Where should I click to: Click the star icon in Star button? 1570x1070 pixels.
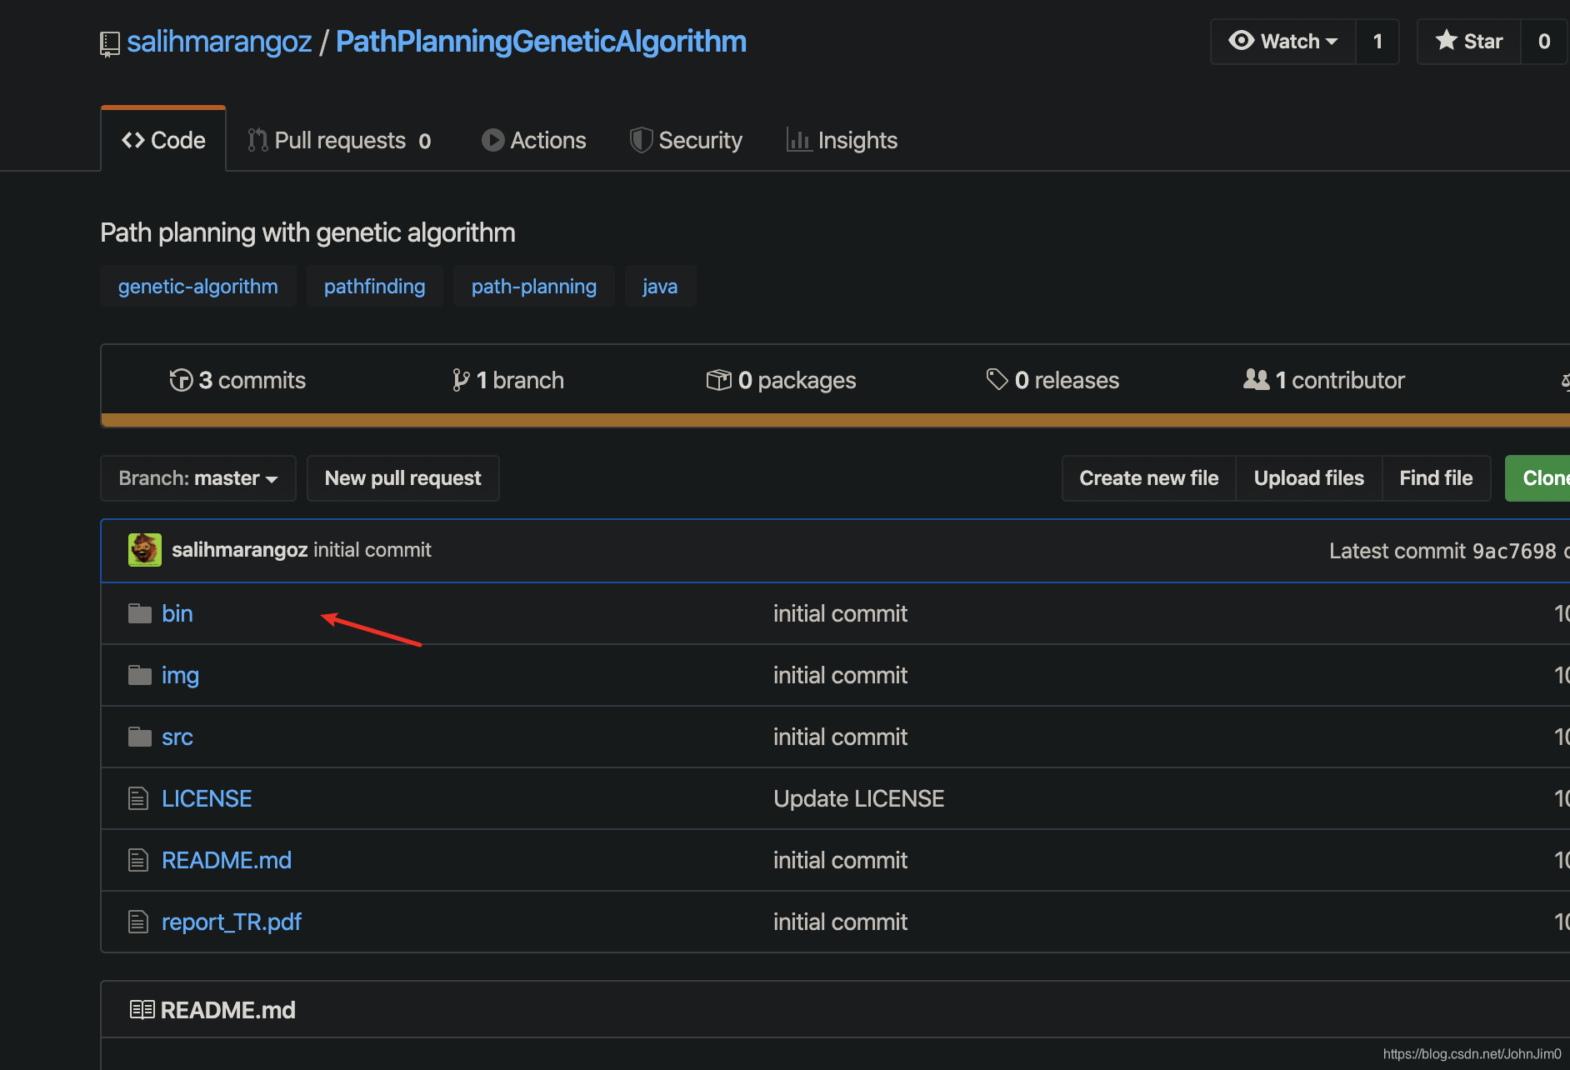click(1446, 40)
